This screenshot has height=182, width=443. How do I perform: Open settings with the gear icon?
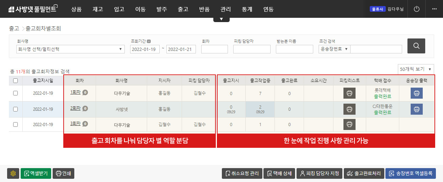tap(13, 173)
